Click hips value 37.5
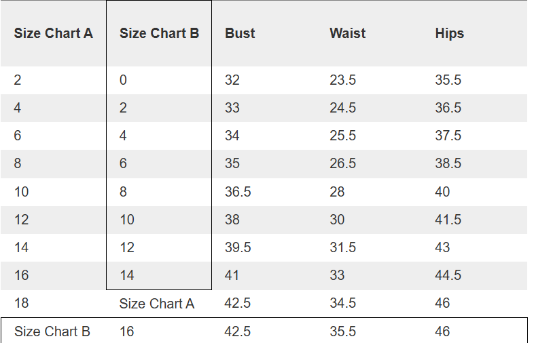The width and height of the screenshot is (534, 343). pyautogui.click(x=448, y=136)
